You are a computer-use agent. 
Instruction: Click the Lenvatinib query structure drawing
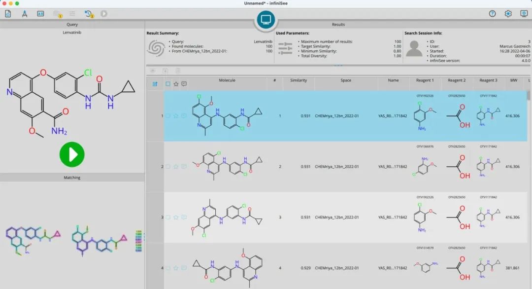coord(71,103)
